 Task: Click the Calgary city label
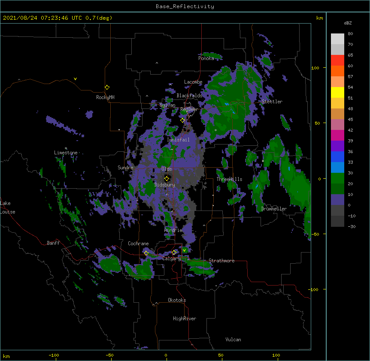[171, 259]
